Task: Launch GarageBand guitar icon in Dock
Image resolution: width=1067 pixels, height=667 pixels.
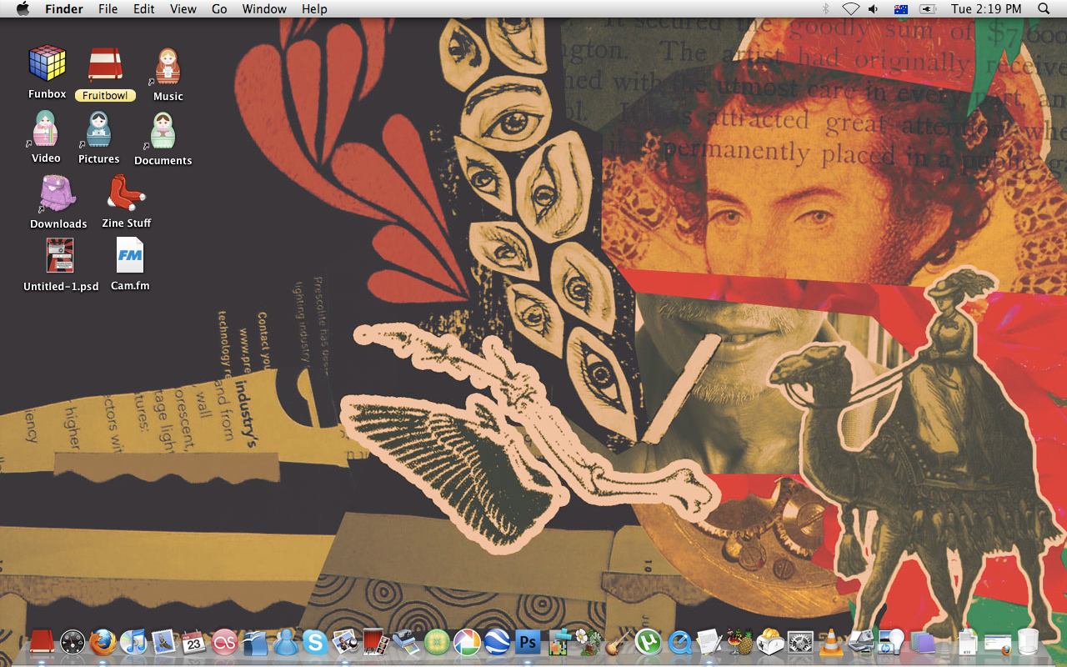Action: point(619,642)
